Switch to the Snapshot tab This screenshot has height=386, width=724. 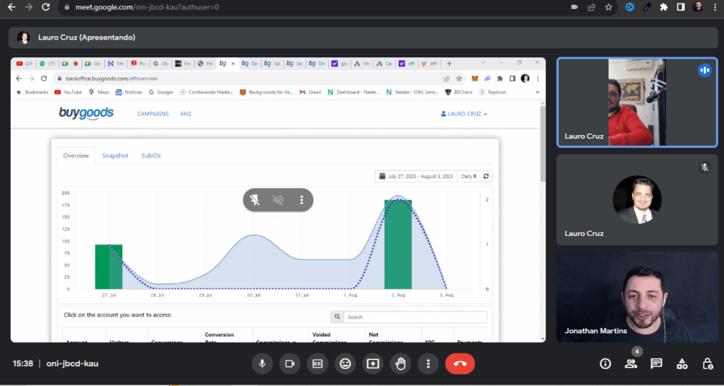[x=115, y=156]
